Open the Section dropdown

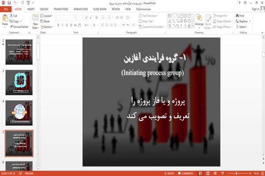click(47, 27)
